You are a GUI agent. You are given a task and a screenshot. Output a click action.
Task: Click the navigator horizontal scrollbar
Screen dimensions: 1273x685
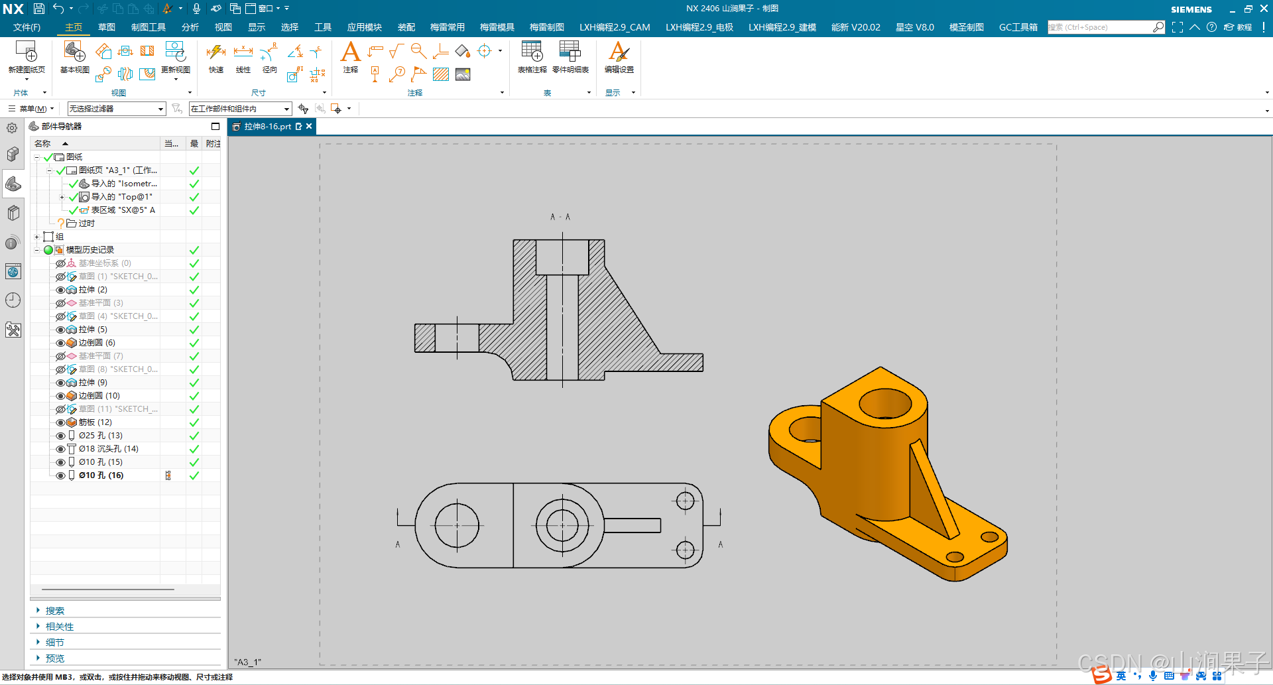coord(108,589)
